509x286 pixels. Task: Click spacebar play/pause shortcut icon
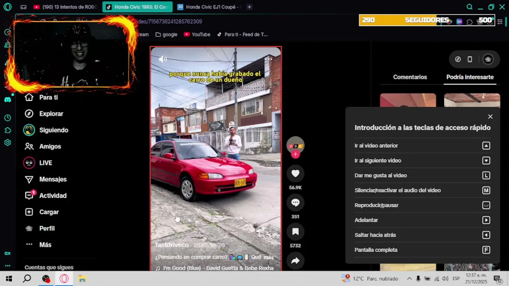pos(486,205)
